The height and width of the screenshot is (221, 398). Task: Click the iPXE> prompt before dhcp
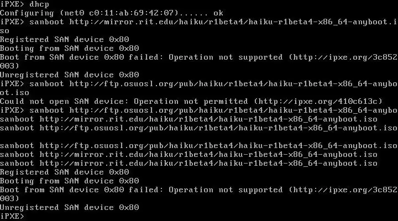pos(12,4)
